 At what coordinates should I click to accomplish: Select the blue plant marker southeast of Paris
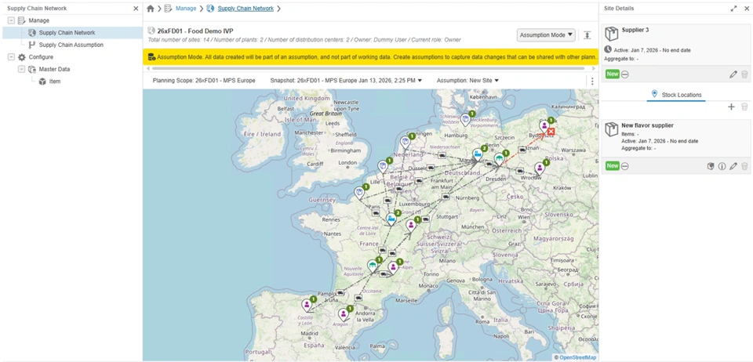click(391, 219)
